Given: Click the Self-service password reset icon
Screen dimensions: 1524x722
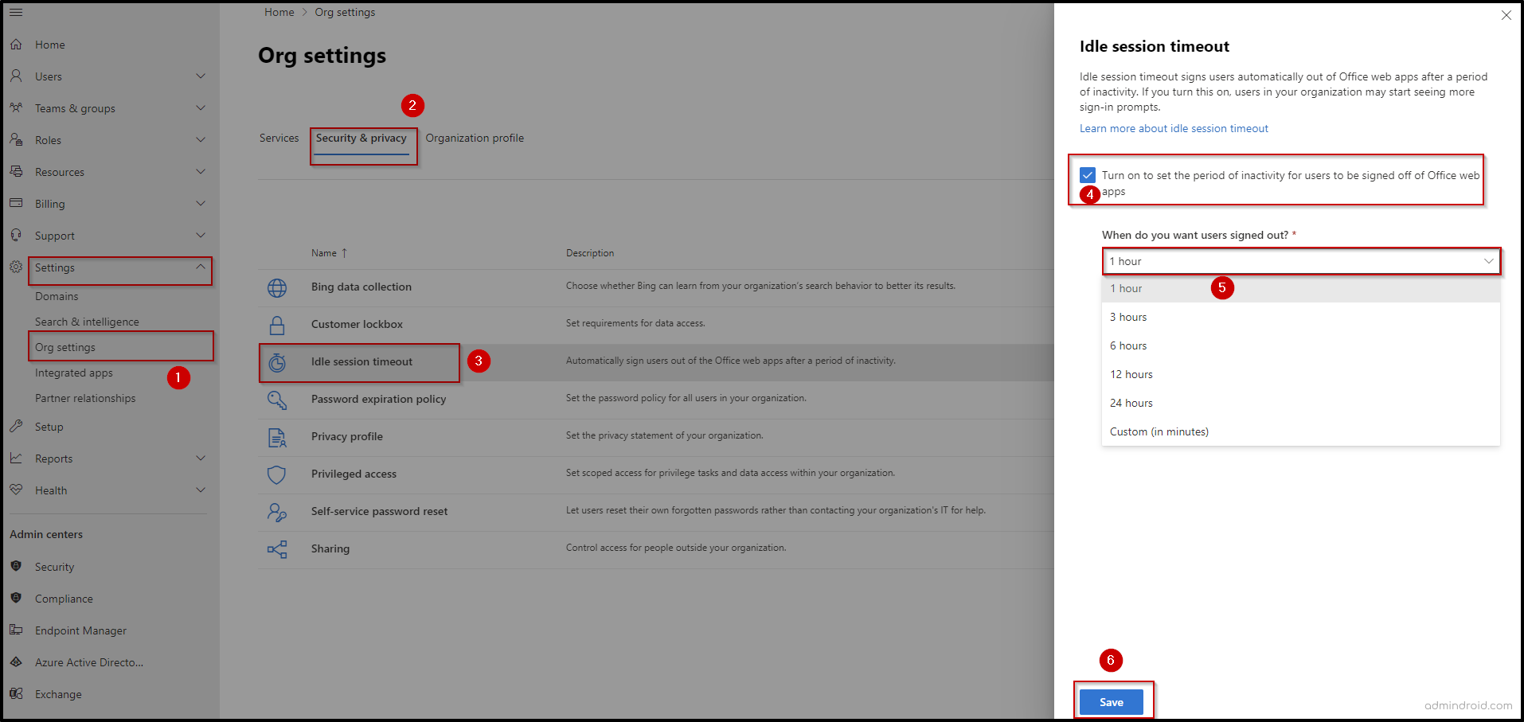Looking at the screenshot, I should click(277, 512).
